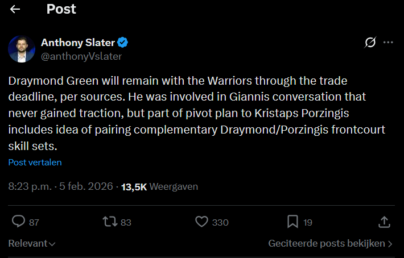The image size is (404, 258).
Task: Click the chevron next to Geciteerde posts bekijken
Action: (x=390, y=244)
